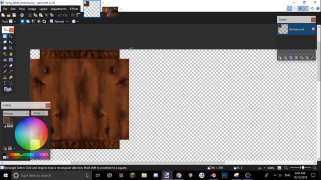
Task: Select the Rectangle Select tool in Tools panel
Action: 5,36
